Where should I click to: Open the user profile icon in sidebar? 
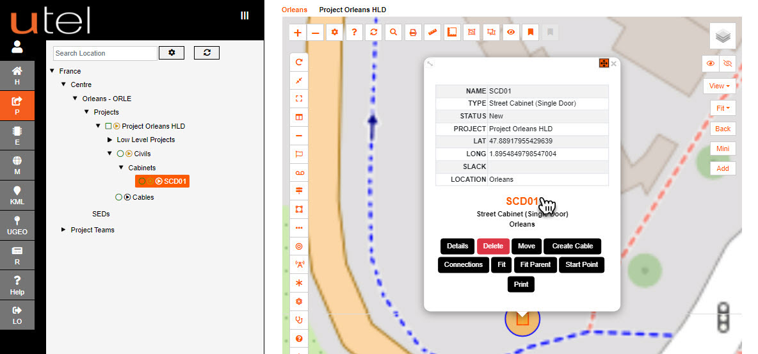point(17,47)
